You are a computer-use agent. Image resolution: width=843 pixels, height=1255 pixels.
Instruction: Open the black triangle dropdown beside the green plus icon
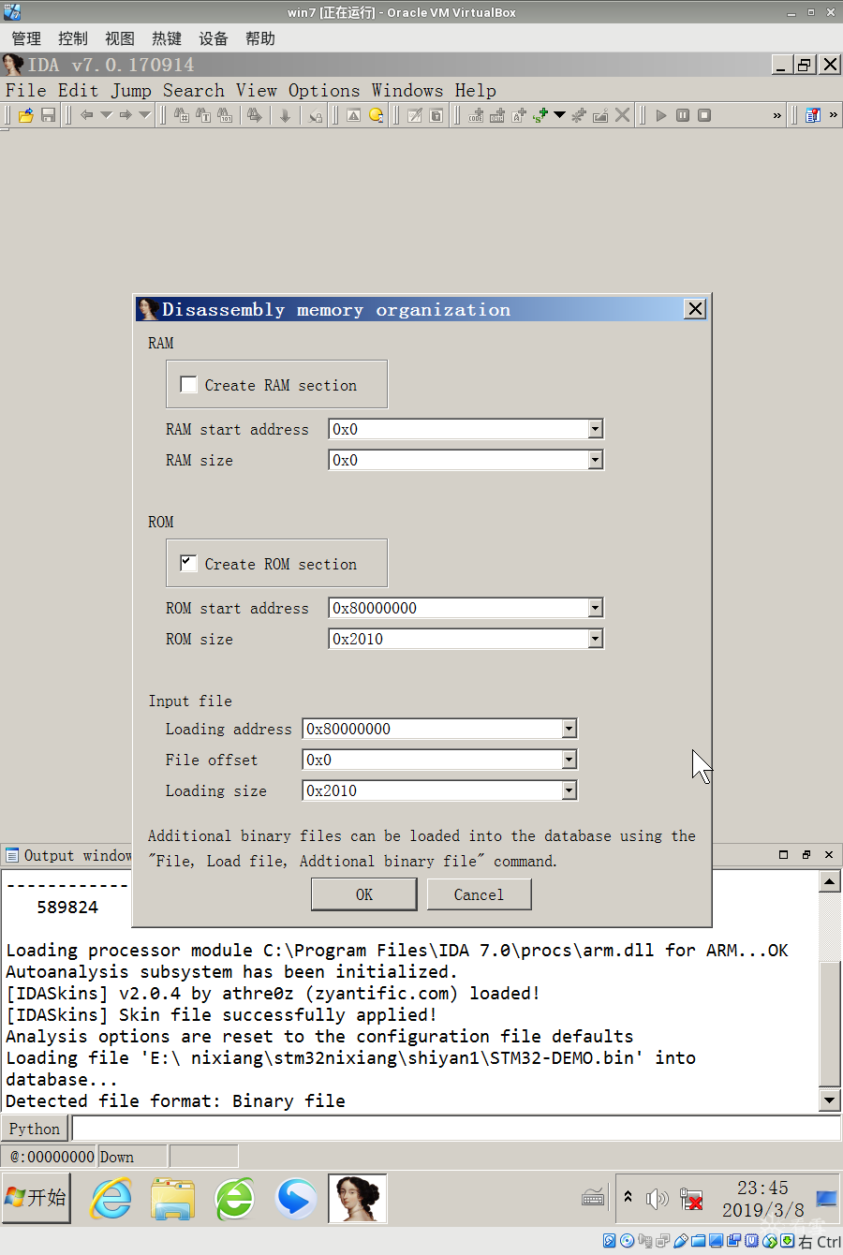pyautogui.click(x=559, y=115)
